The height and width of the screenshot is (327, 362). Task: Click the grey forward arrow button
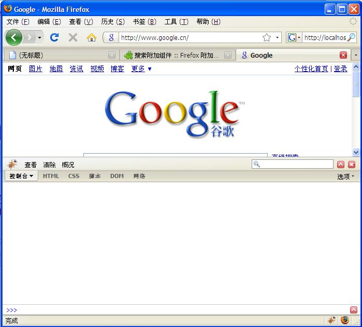(30, 37)
